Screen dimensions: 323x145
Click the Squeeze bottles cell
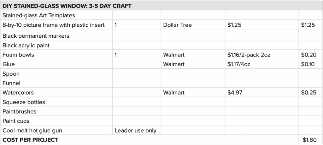[24, 102]
